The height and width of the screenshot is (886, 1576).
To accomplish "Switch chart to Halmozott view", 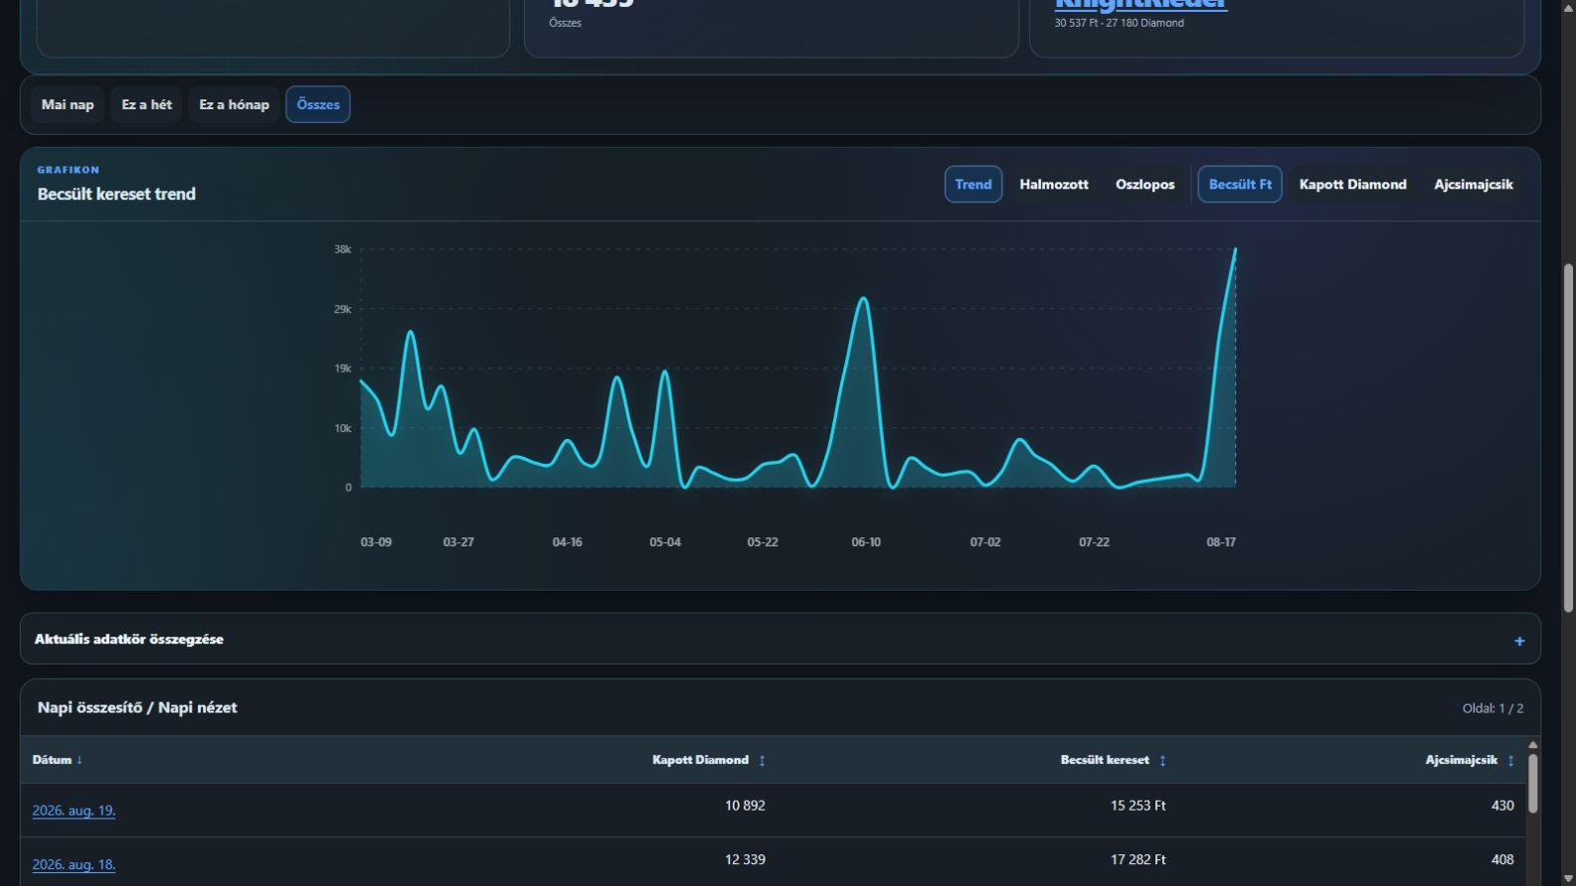I will (x=1054, y=184).
